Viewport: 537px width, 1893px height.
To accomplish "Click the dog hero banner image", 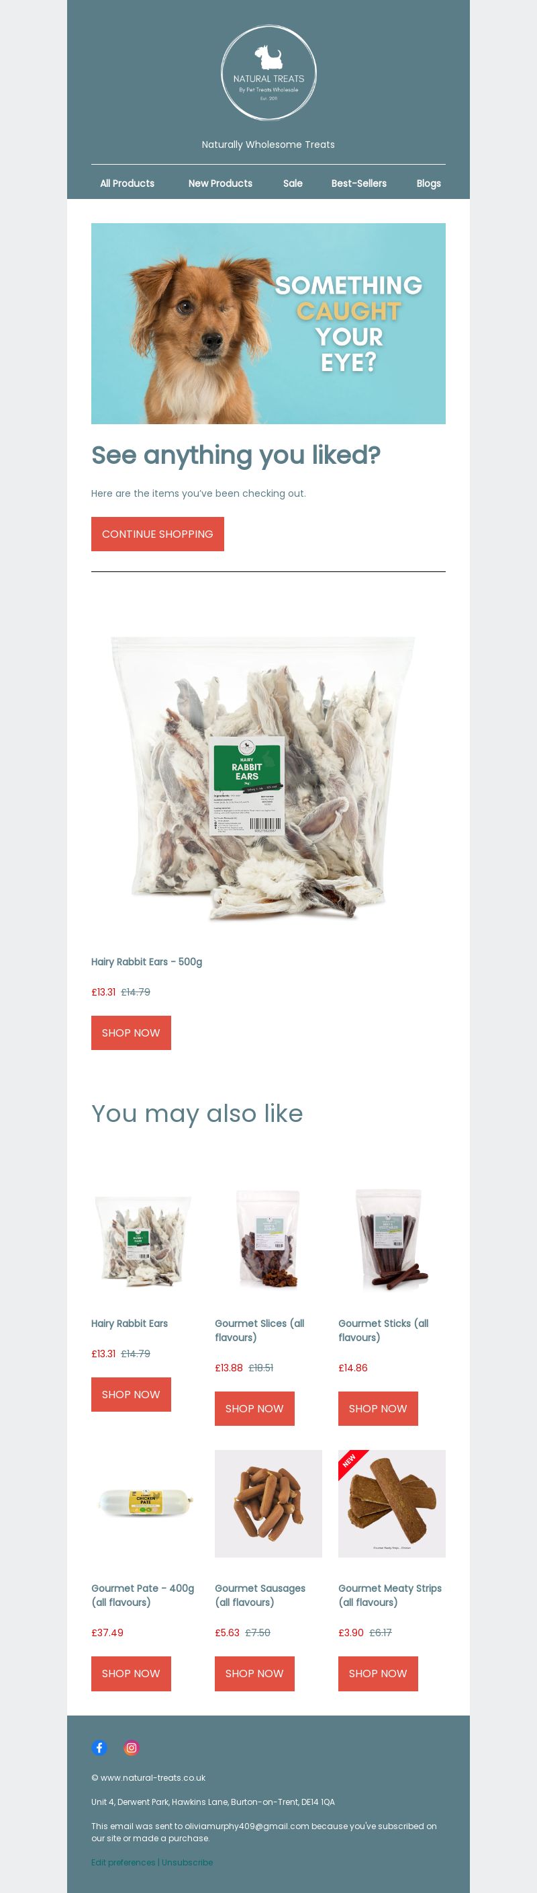I will click(268, 323).
